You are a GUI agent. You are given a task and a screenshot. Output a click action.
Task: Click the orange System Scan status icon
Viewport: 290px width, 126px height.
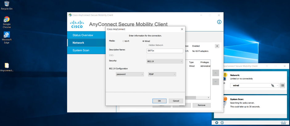click(225, 99)
